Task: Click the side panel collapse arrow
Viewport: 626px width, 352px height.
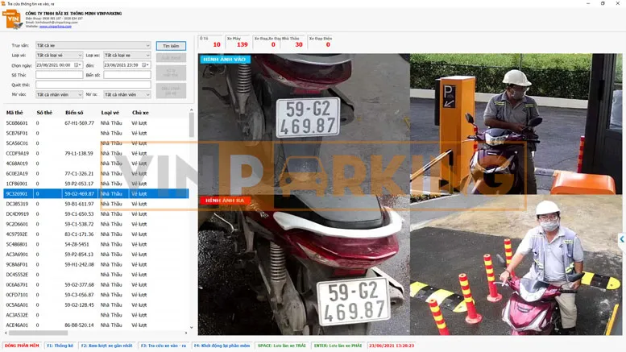Action: 621,239
